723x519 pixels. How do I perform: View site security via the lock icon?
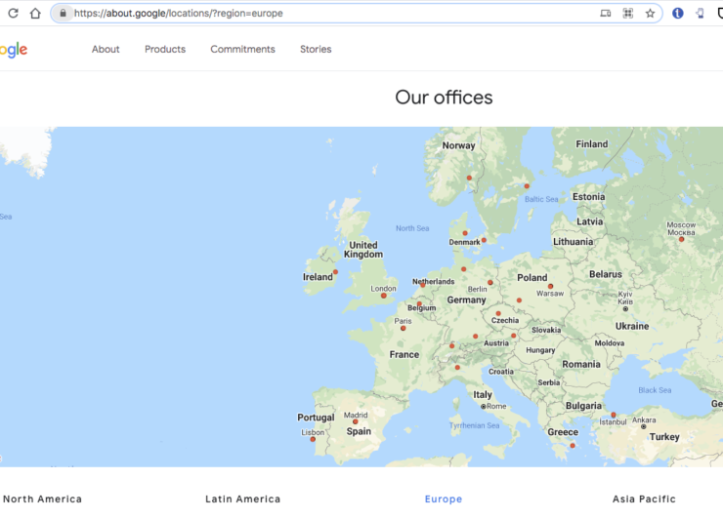(x=64, y=13)
